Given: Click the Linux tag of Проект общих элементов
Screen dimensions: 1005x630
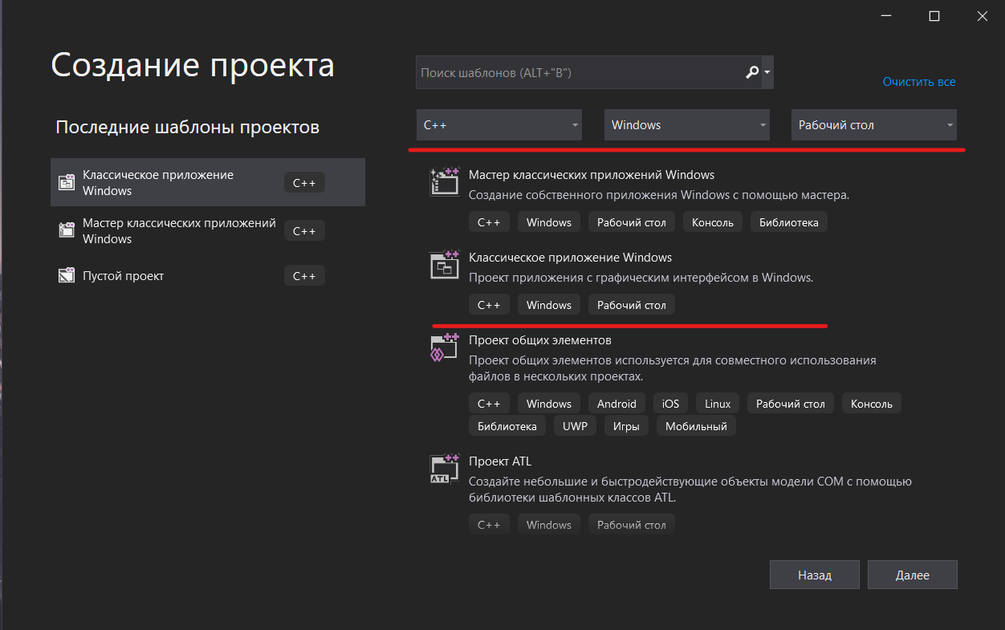Looking at the screenshot, I should coord(718,404).
